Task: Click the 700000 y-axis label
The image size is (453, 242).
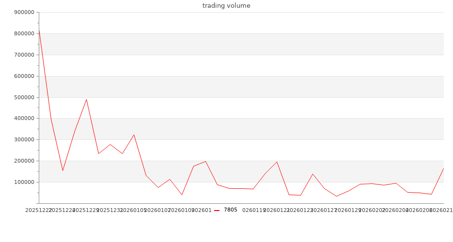Action: (x=23, y=55)
